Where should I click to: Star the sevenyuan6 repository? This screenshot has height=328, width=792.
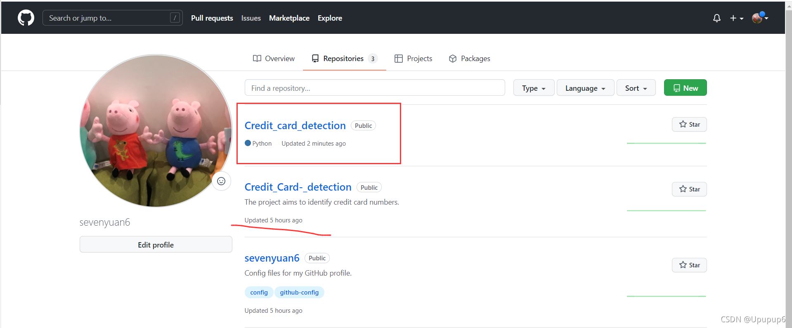689,265
